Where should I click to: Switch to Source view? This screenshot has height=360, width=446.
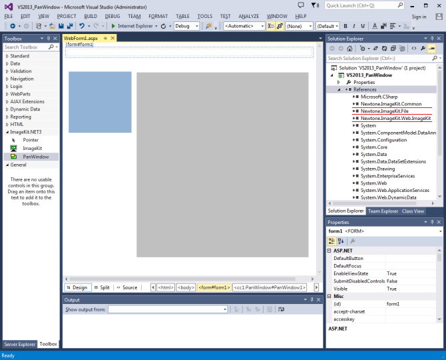127,287
